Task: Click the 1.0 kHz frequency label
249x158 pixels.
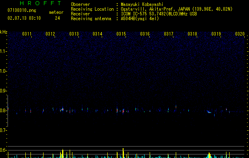Action: (x=3, y=71)
